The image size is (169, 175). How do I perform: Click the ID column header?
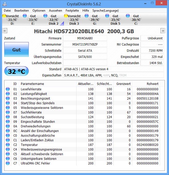coord(15,84)
